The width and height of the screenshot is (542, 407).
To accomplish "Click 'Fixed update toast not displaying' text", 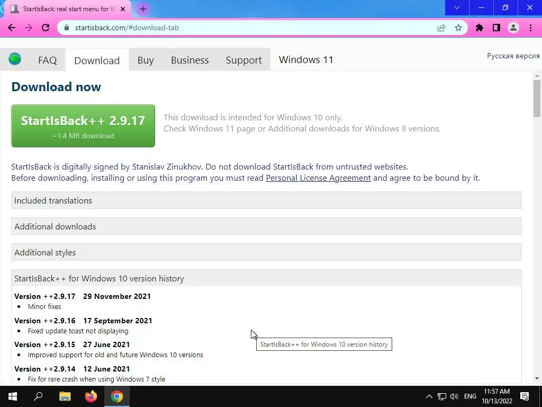I will (x=78, y=331).
